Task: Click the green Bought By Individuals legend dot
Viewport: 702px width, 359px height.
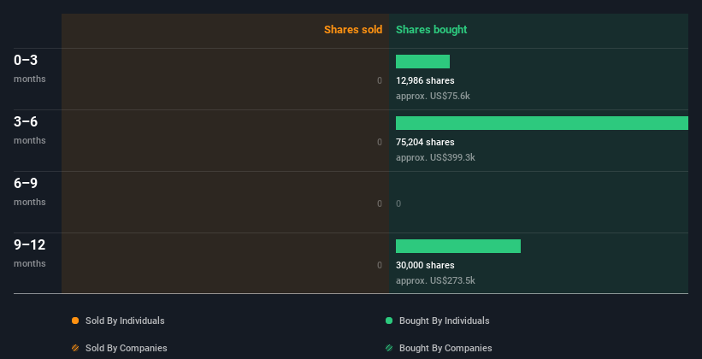Action: (388, 321)
